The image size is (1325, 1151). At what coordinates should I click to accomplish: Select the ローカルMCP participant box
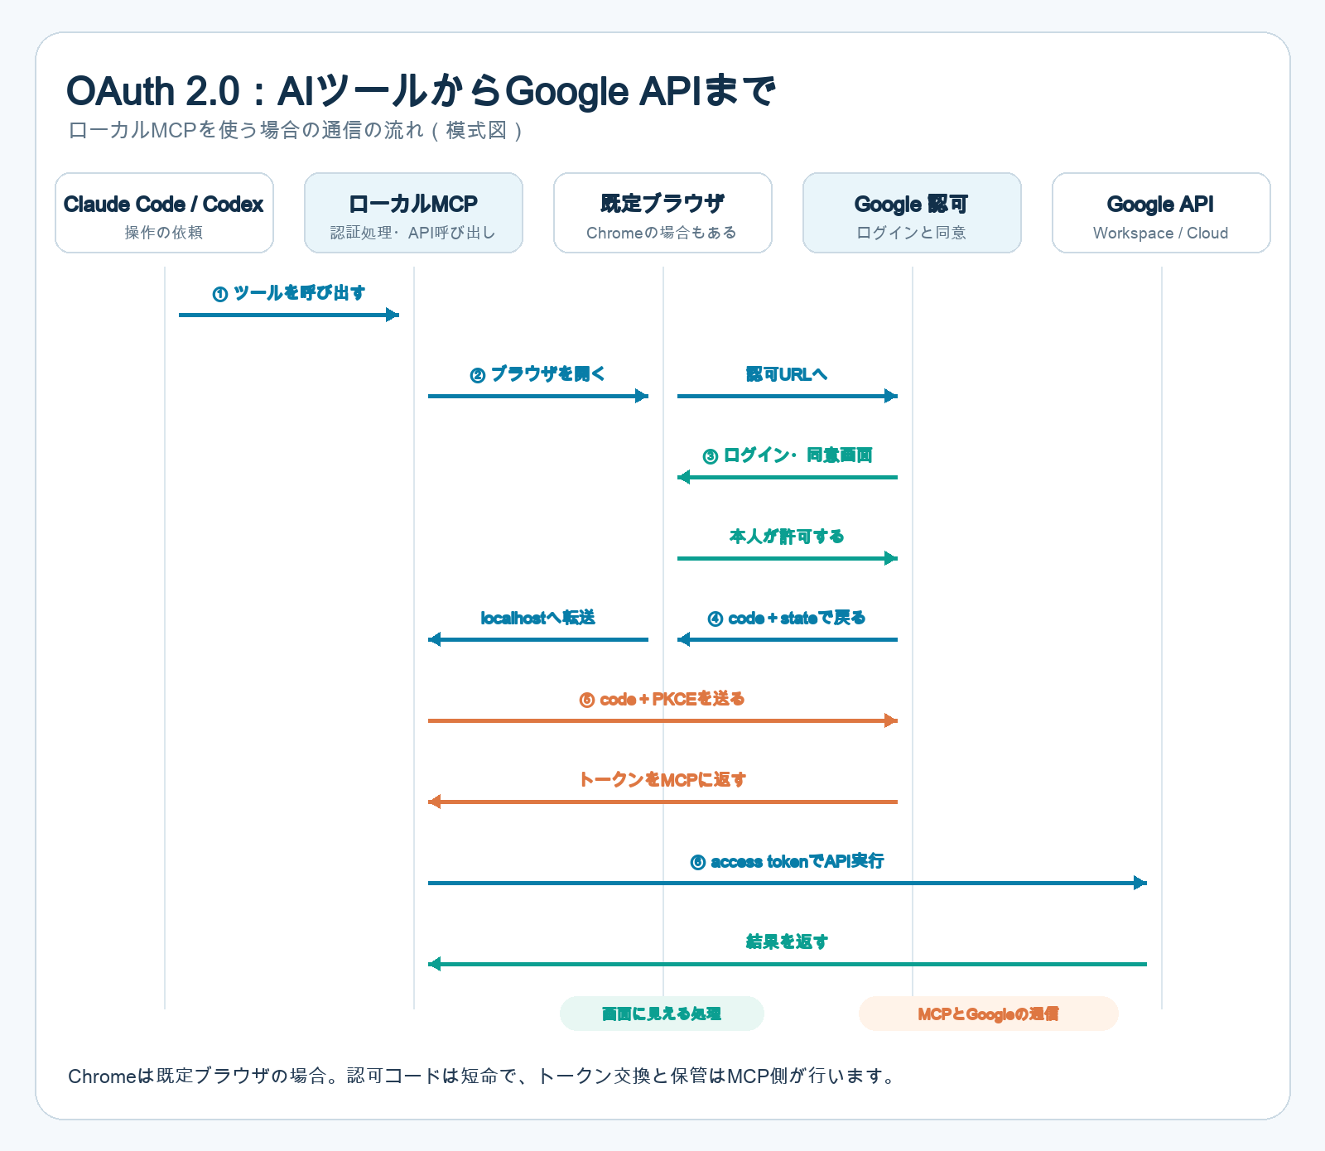click(x=413, y=213)
